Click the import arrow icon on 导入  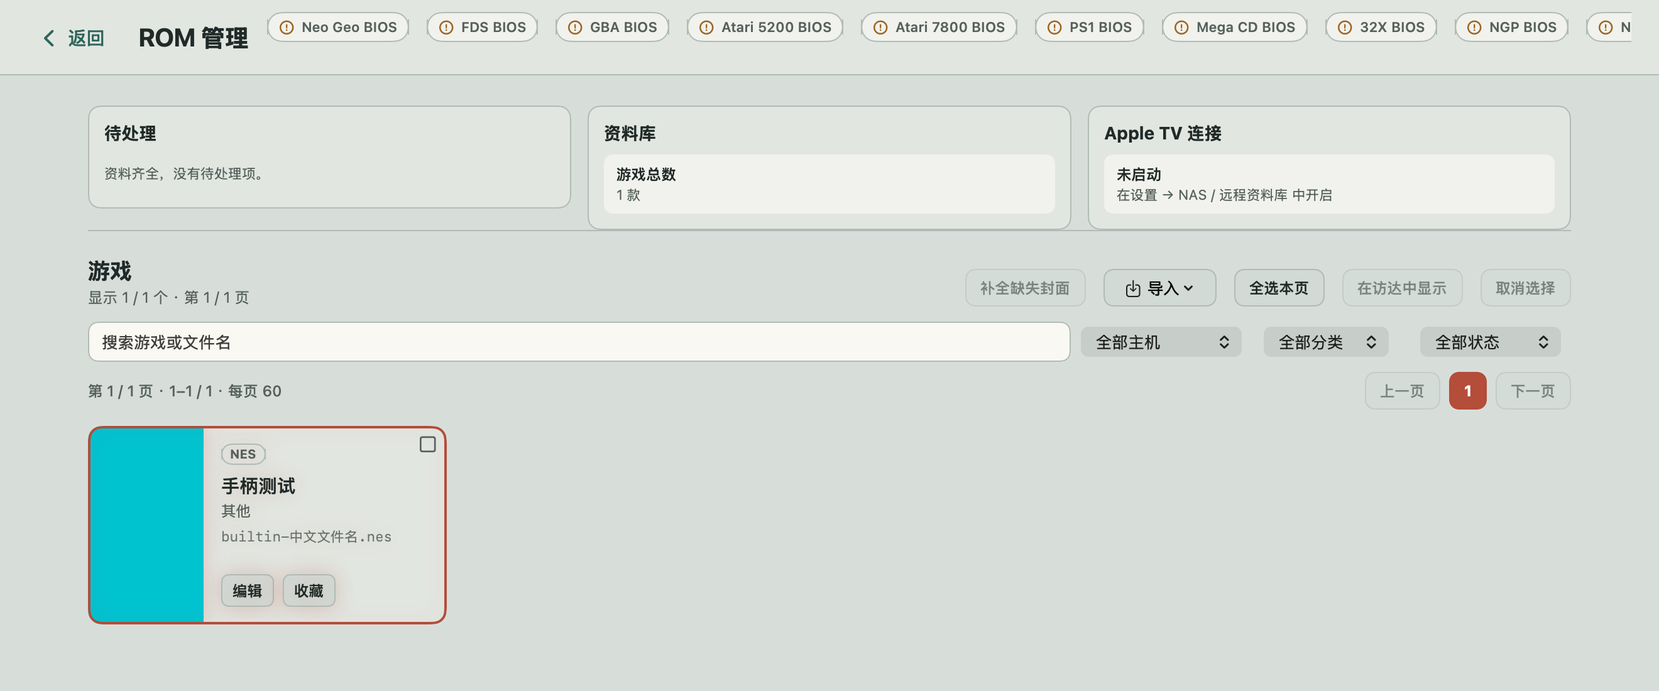1133,288
